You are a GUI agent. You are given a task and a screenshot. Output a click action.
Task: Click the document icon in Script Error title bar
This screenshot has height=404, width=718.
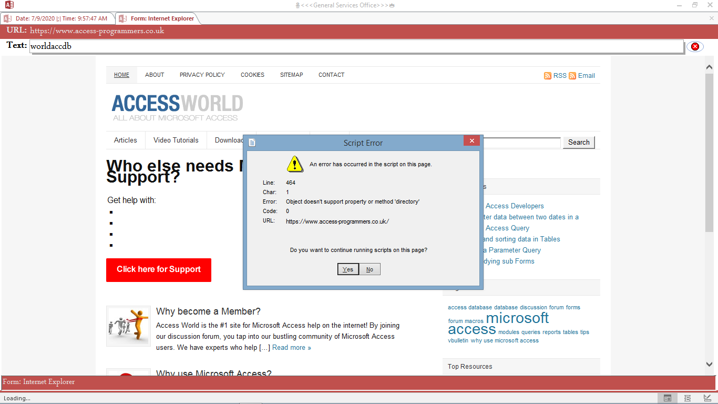[252, 143]
